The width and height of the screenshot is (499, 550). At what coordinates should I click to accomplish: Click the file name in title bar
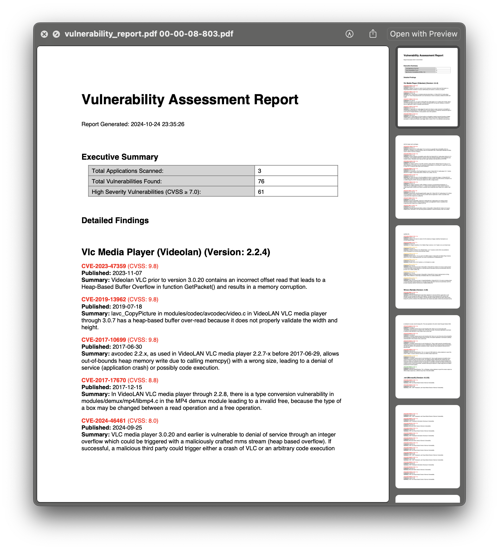click(149, 34)
